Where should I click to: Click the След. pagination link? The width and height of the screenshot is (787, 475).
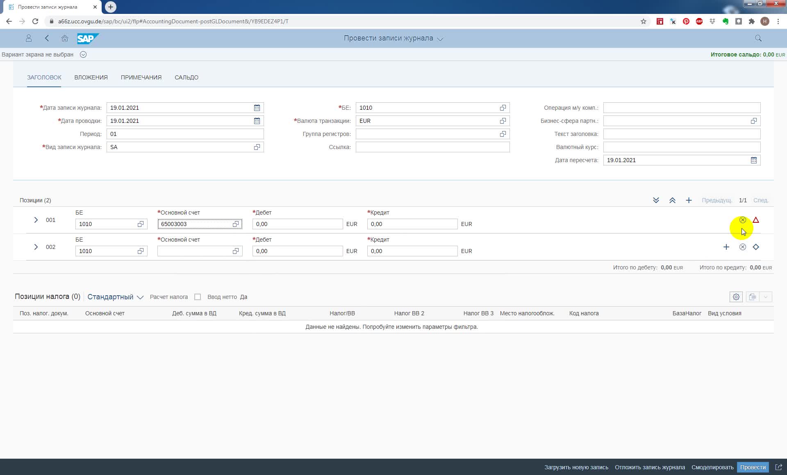pyautogui.click(x=761, y=200)
